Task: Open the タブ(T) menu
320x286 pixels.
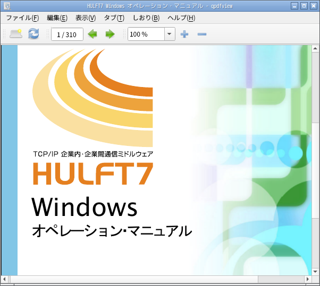Action: [114, 18]
